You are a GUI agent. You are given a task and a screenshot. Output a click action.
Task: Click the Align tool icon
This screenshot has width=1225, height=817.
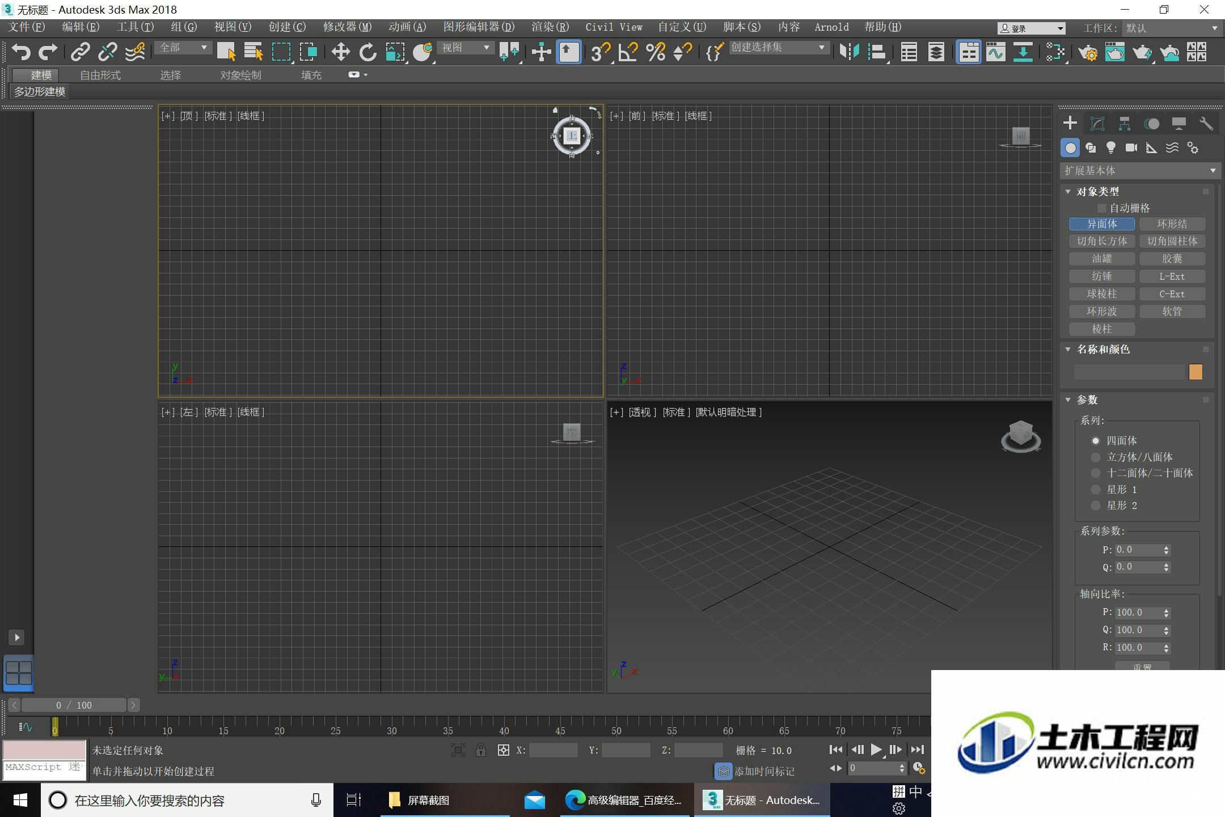tap(877, 52)
